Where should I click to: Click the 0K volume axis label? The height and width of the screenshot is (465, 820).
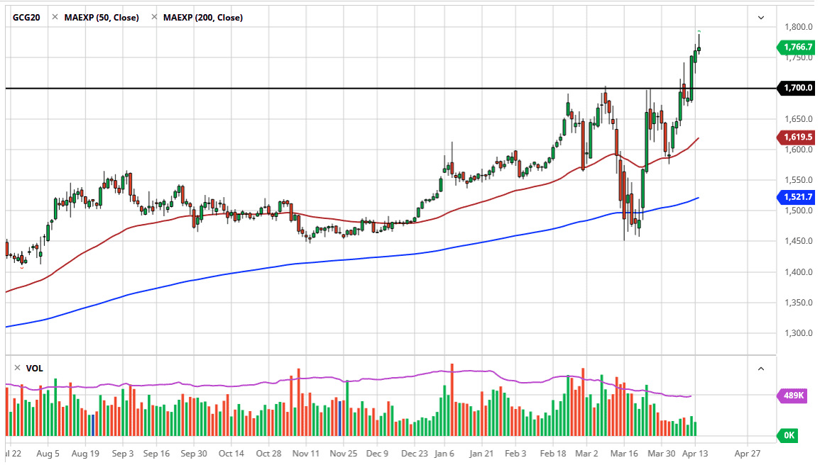click(x=790, y=435)
